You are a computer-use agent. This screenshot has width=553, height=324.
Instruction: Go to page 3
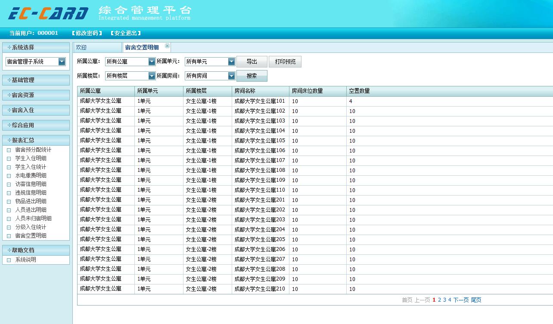(445, 300)
